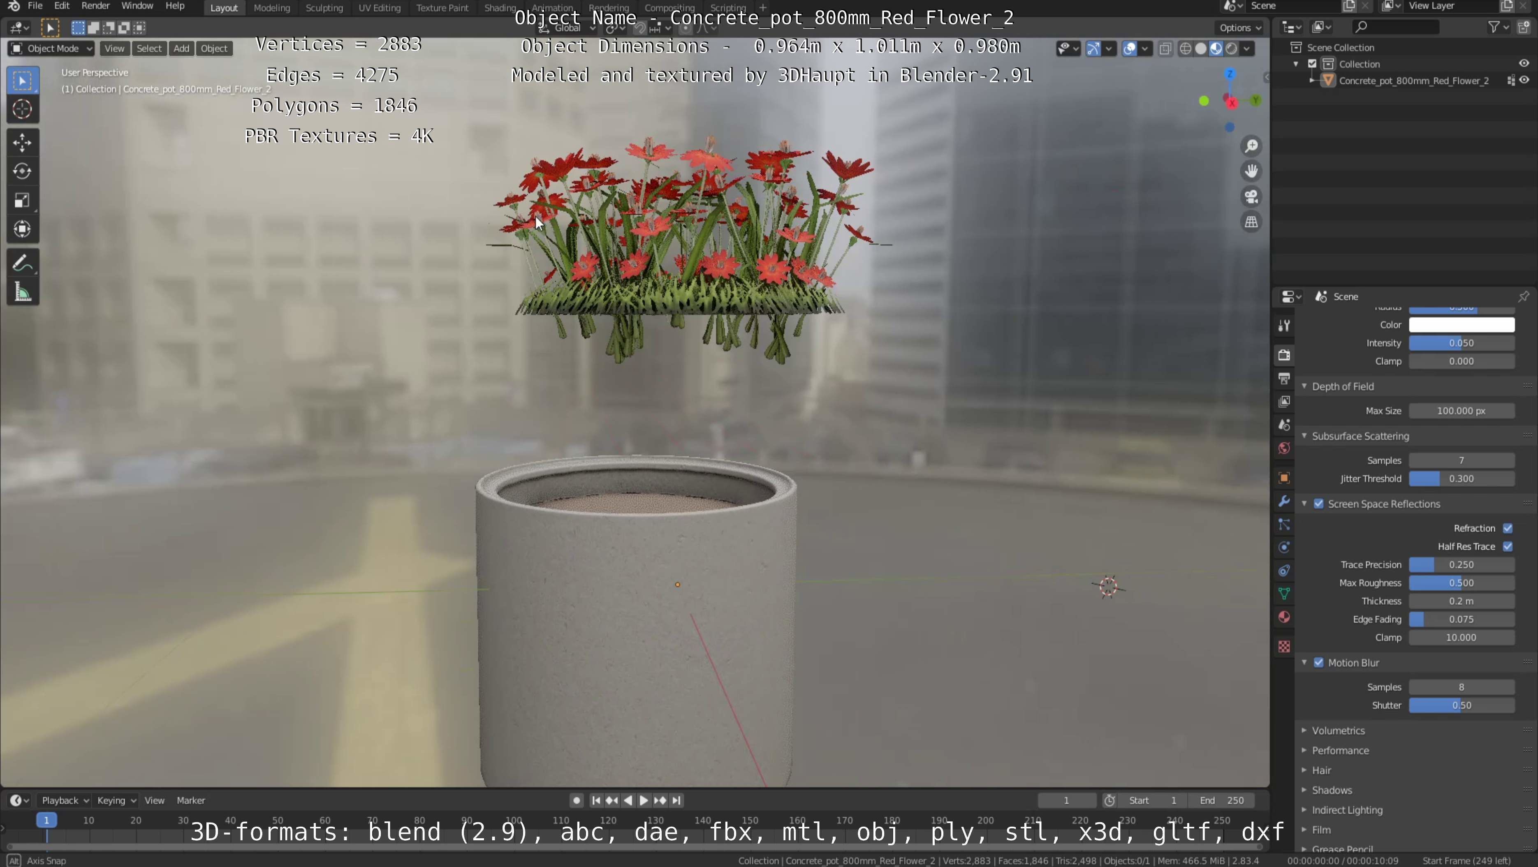Switch orthographic/perspective grid icon
The image size is (1538, 867).
tap(1251, 222)
